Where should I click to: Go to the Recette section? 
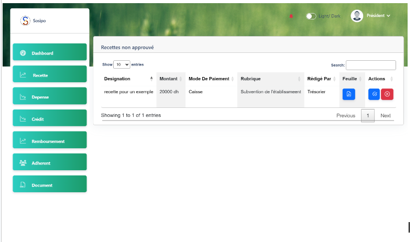tap(50, 74)
